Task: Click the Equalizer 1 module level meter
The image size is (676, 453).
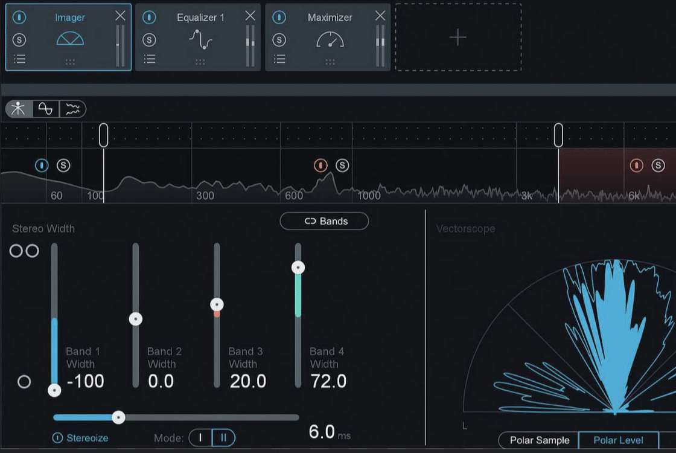Action: click(250, 46)
